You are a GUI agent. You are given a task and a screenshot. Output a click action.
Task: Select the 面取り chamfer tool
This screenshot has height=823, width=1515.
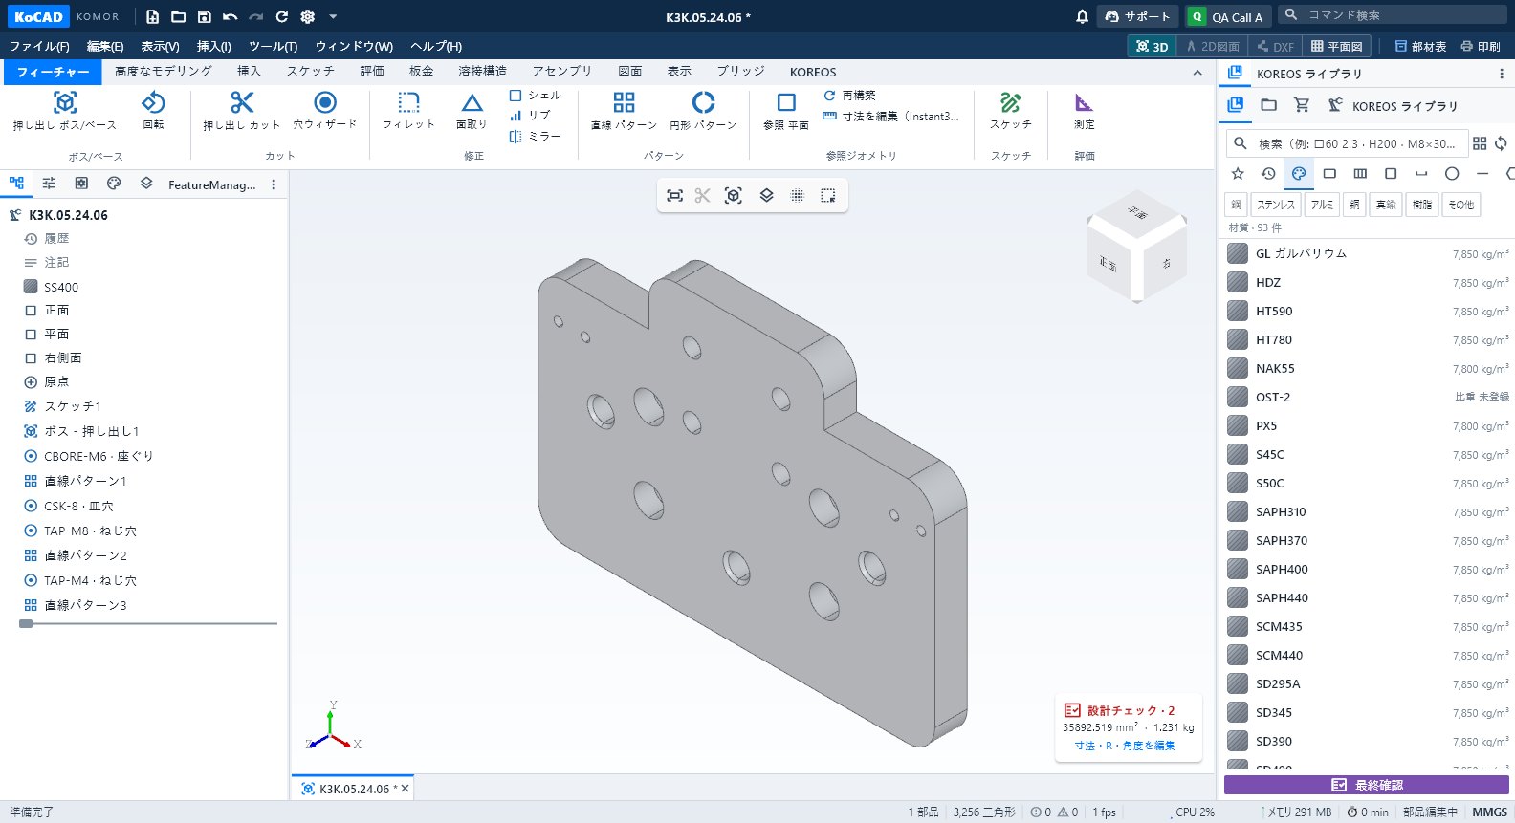(472, 111)
